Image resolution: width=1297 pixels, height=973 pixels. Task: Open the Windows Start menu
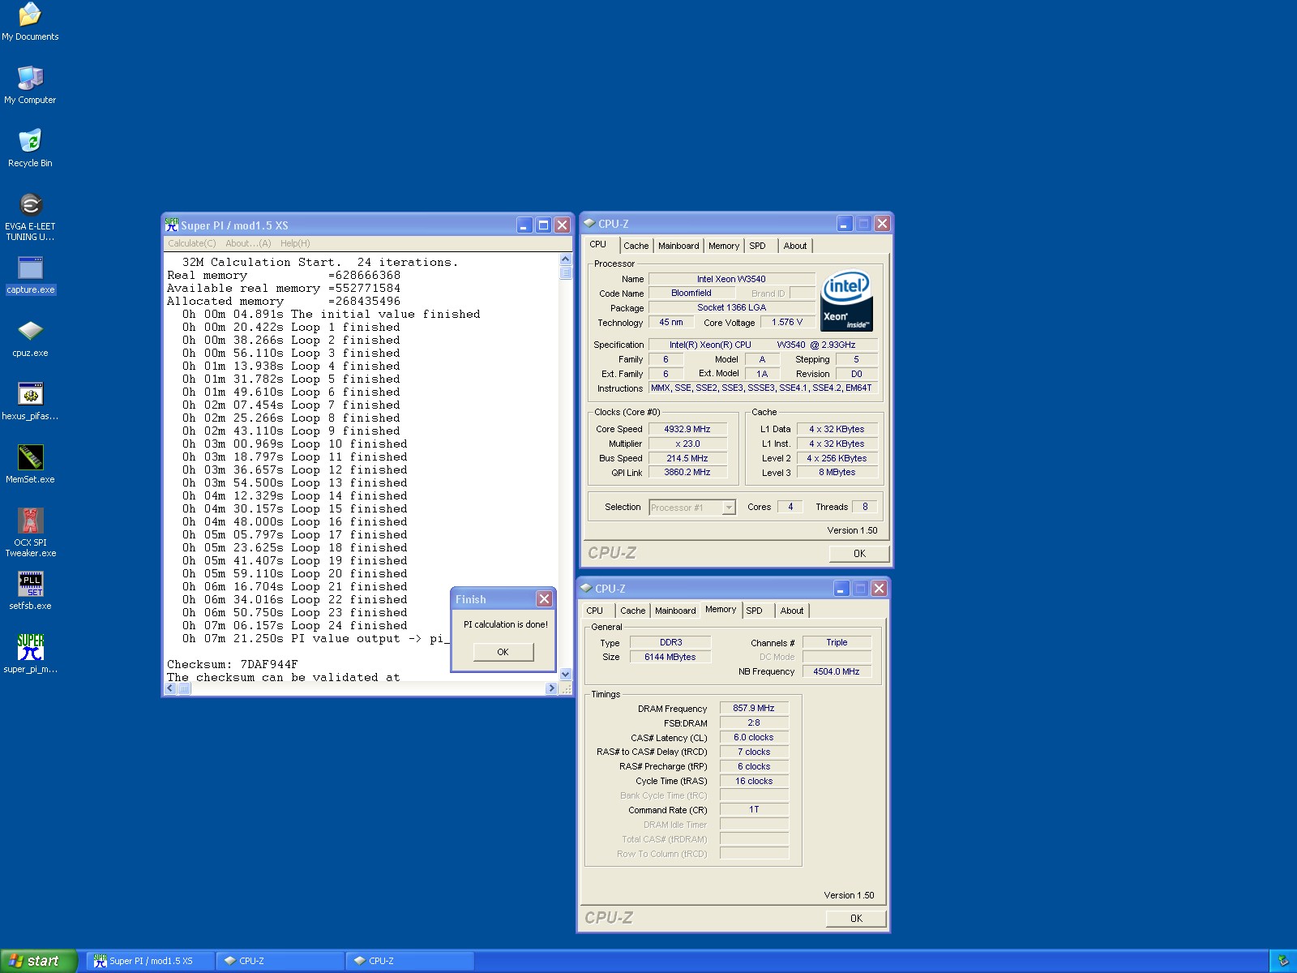click(38, 961)
